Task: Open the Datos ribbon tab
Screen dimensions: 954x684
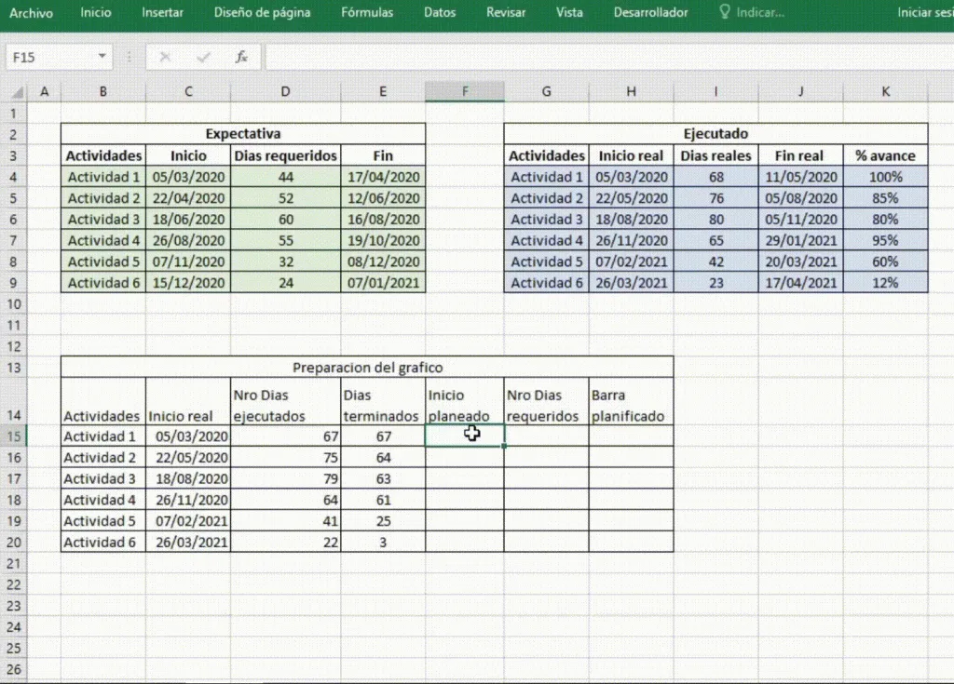Action: [x=440, y=12]
